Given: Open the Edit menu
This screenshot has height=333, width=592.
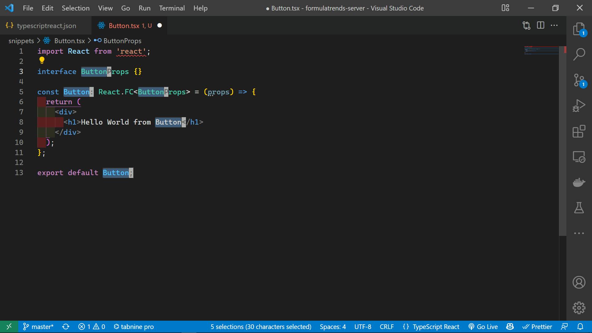Looking at the screenshot, I should click(47, 8).
